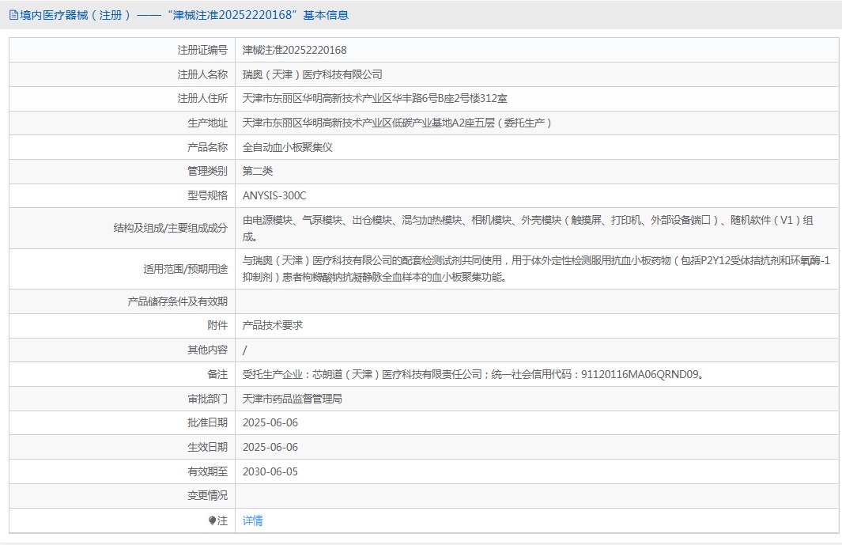Open the 详情 link
The height and width of the screenshot is (545, 842).
click(252, 520)
